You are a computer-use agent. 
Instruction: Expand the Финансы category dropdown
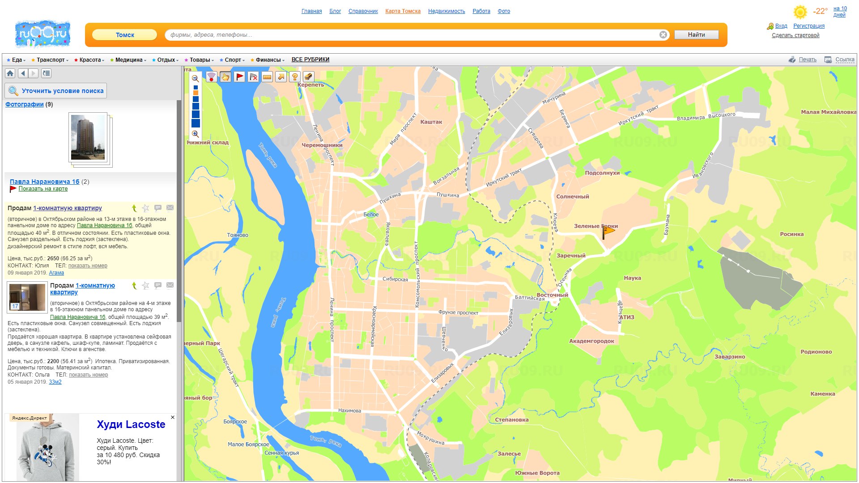[268, 60]
